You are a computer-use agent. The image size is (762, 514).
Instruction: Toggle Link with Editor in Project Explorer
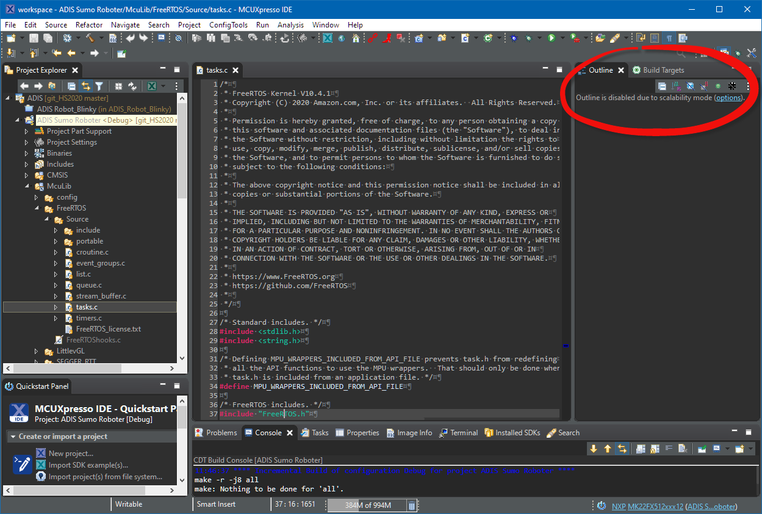pyautogui.click(x=85, y=86)
